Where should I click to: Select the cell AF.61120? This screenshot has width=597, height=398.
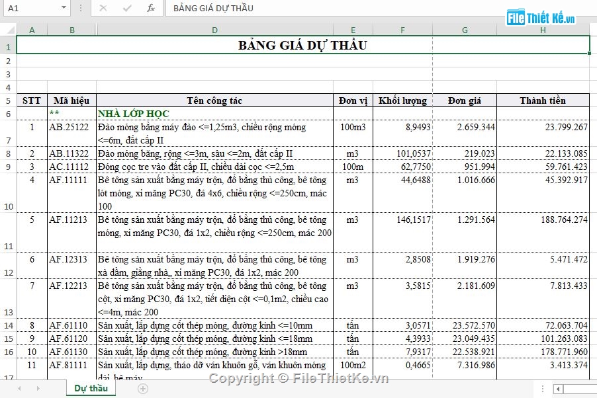tap(72, 338)
